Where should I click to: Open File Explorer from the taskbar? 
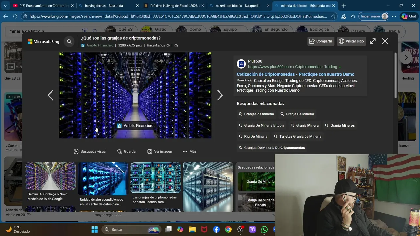click(192, 229)
